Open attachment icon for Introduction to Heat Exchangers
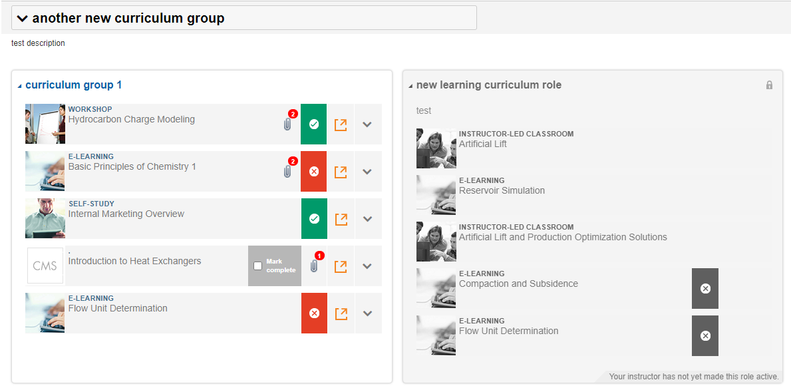 tap(314, 266)
